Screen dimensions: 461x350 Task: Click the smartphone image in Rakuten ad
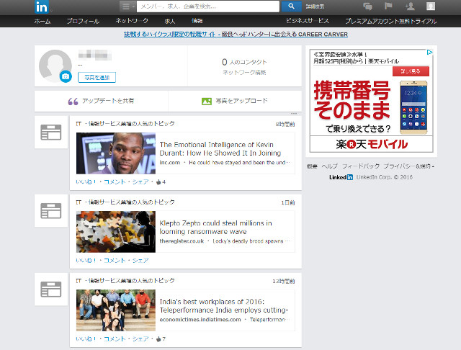413,107
